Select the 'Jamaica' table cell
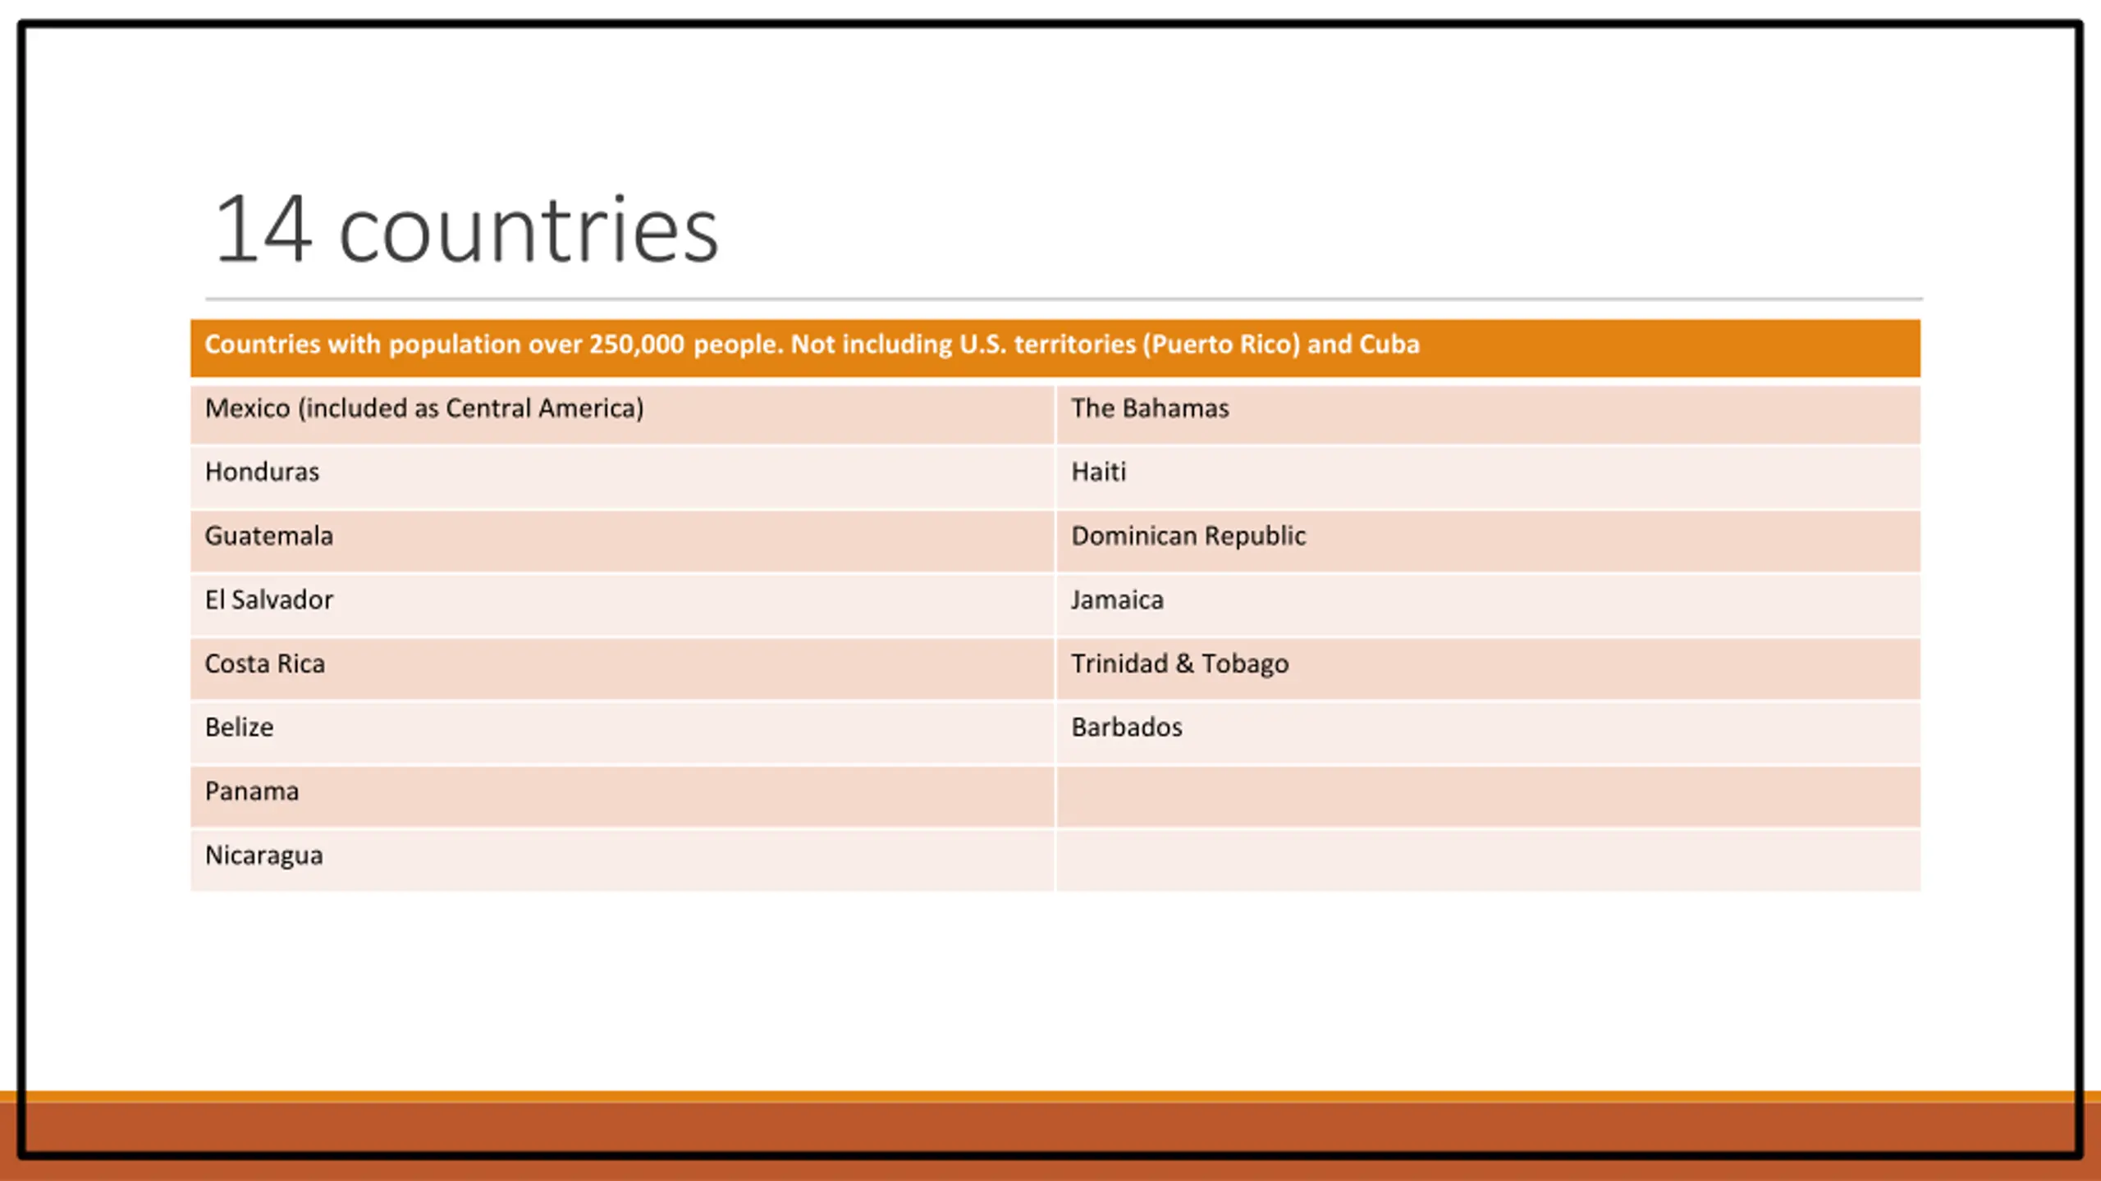This screenshot has width=2101, height=1181. click(1489, 605)
